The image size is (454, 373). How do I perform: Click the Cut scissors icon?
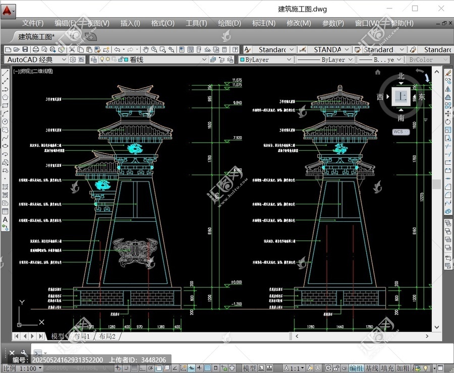click(x=72, y=49)
